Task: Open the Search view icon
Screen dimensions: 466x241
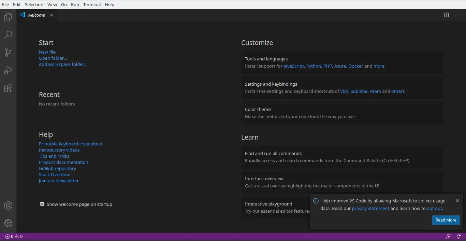Action: tap(8, 34)
